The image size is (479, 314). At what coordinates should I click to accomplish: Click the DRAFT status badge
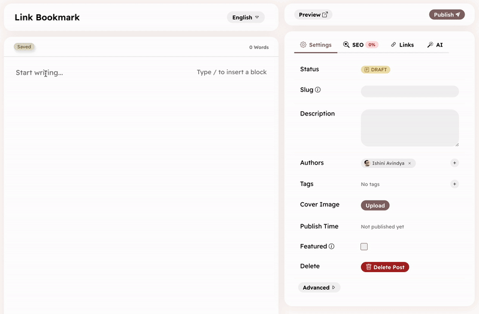(375, 70)
